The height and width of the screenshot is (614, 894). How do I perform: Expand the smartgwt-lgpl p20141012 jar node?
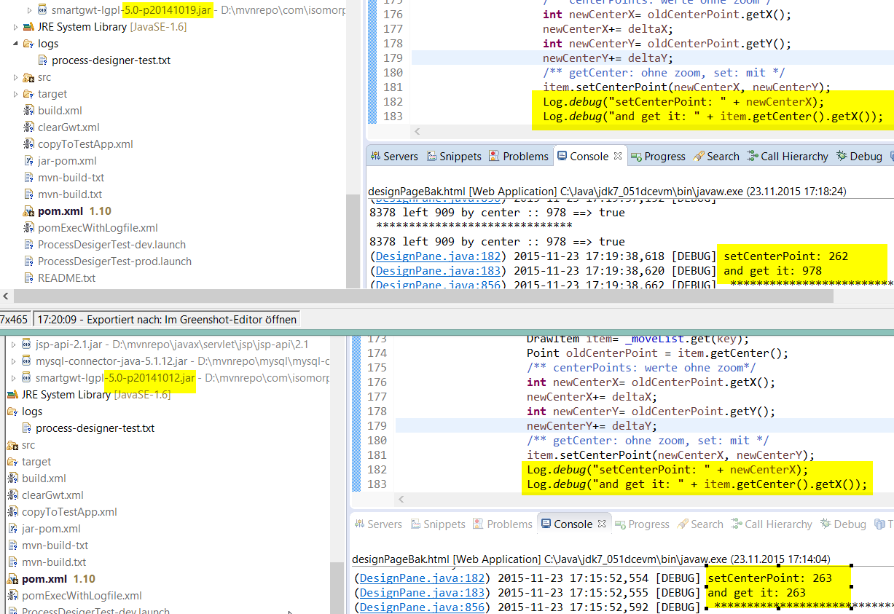[14, 377]
